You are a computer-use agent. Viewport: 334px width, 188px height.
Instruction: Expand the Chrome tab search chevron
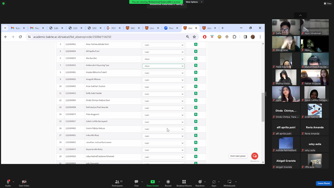(5, 28)
